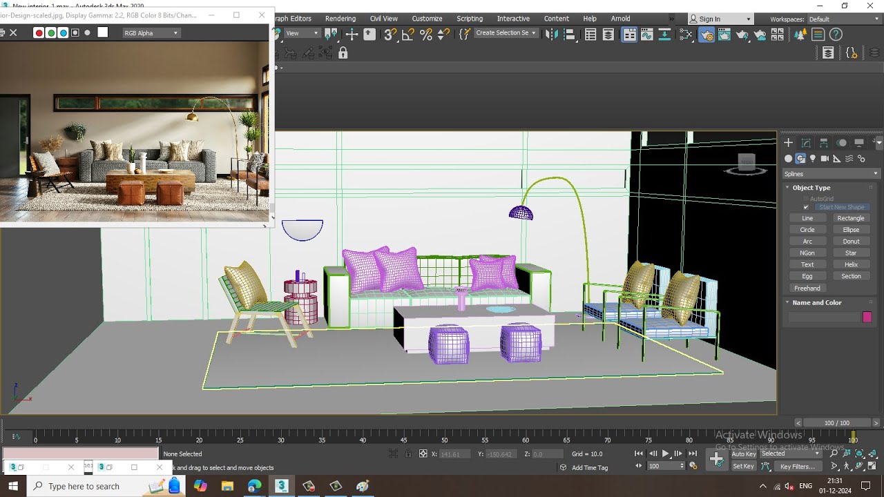Open the Arnold menu

[x=620, y=19]
